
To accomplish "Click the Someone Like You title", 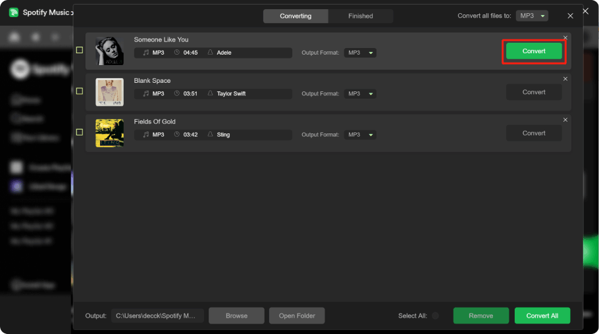I will pos(161,39).
